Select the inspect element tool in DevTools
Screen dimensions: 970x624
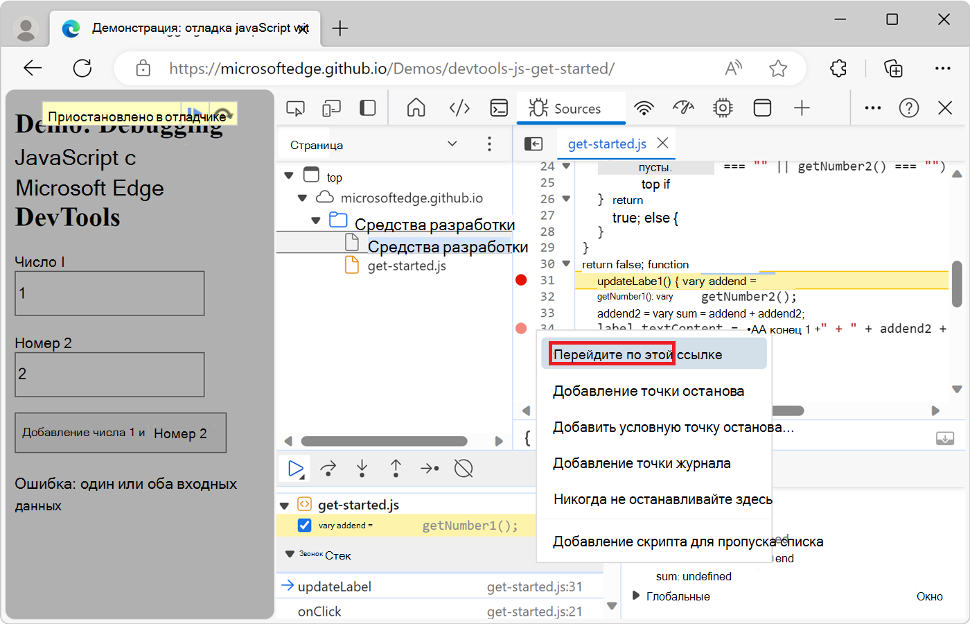(296, 108)
